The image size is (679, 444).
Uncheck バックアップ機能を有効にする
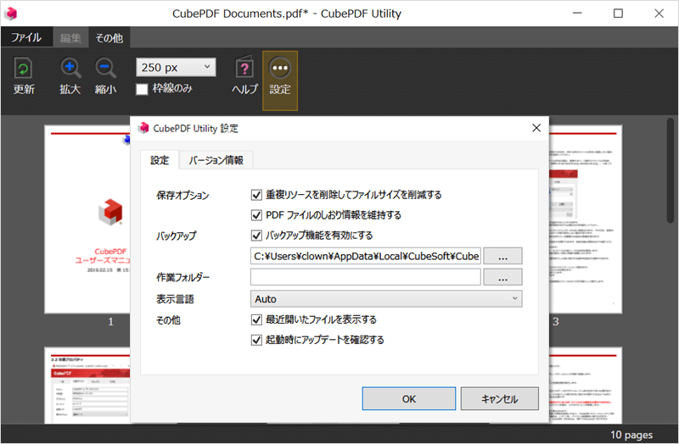pos(256,236)
